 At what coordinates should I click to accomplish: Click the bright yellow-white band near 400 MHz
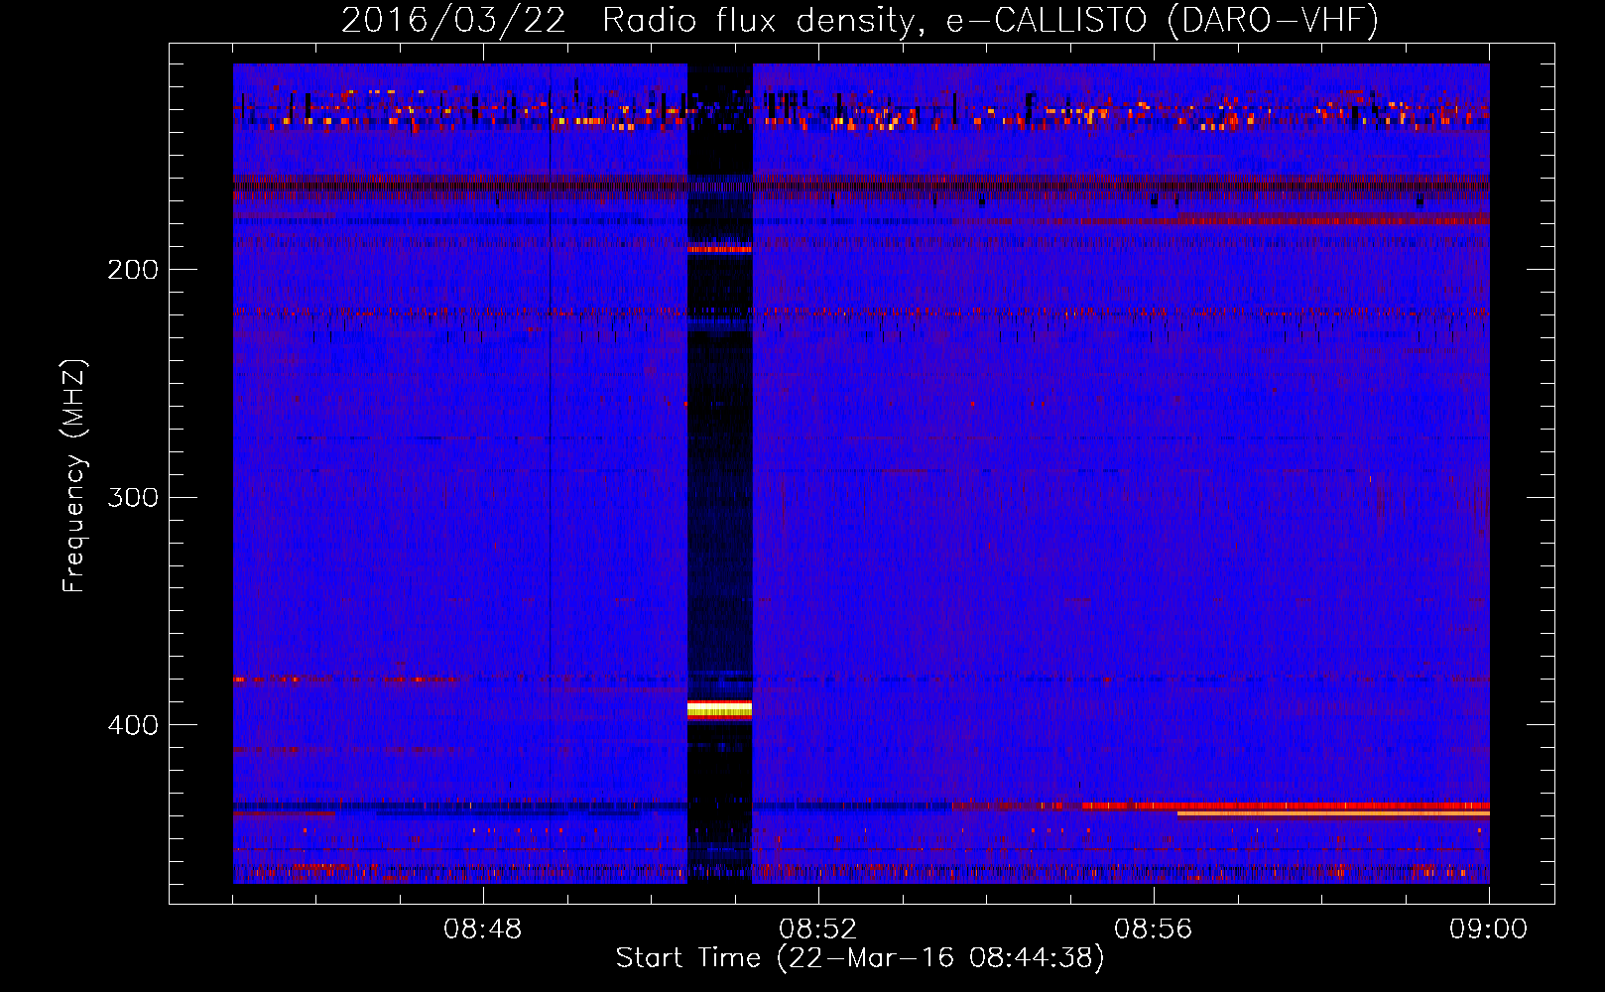pyautogui.click(x=720, y=709)
